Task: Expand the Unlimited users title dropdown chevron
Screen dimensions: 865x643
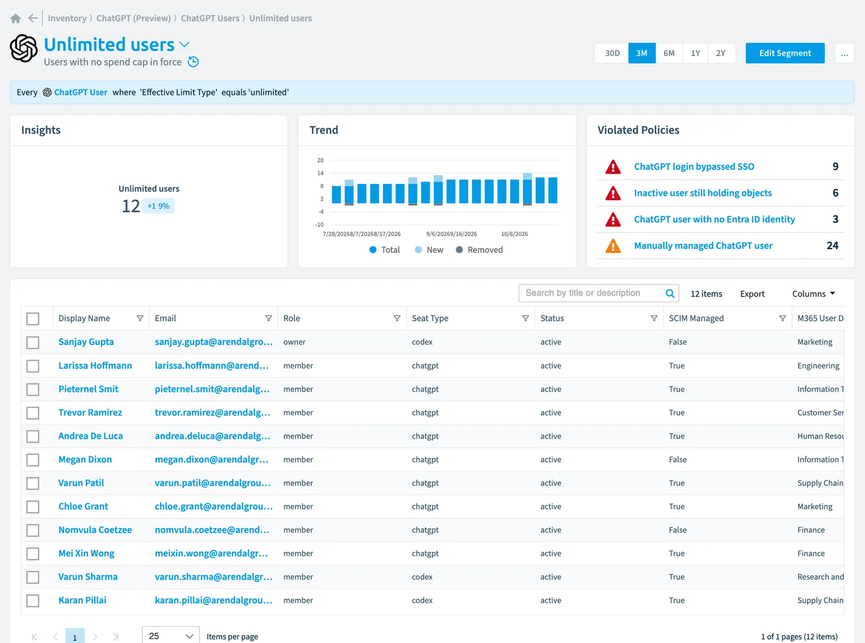Action: (x=184, y=44)
